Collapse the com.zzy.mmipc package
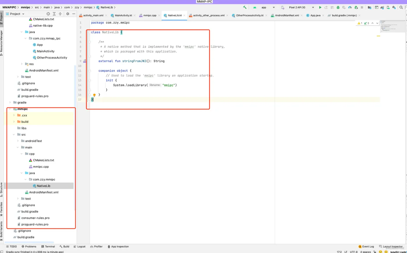The image size is (407, 253). click(25, 179)
